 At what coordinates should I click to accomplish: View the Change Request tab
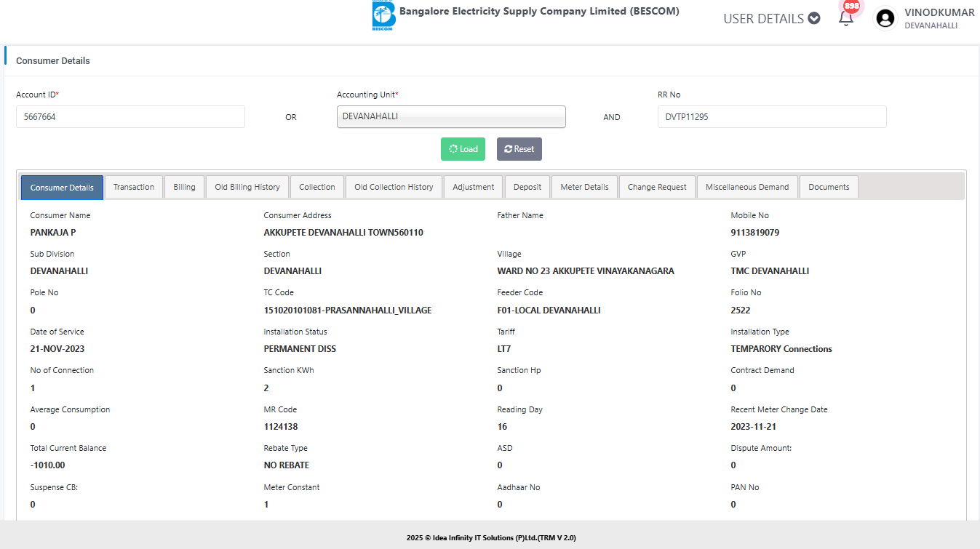coord(657,187)
